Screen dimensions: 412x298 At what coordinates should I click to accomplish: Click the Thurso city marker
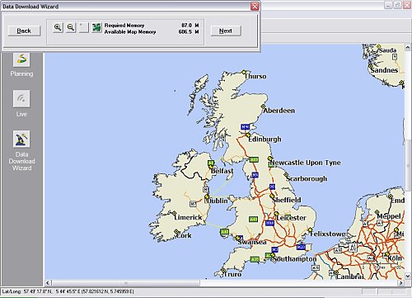click(x=244, y=72)
